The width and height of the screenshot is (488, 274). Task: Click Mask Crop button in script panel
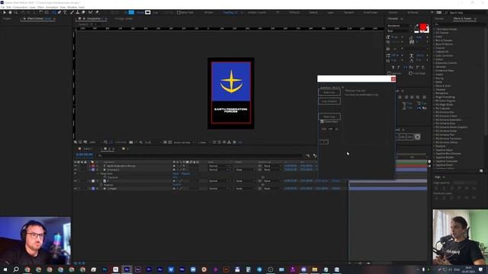click(329, 116)
